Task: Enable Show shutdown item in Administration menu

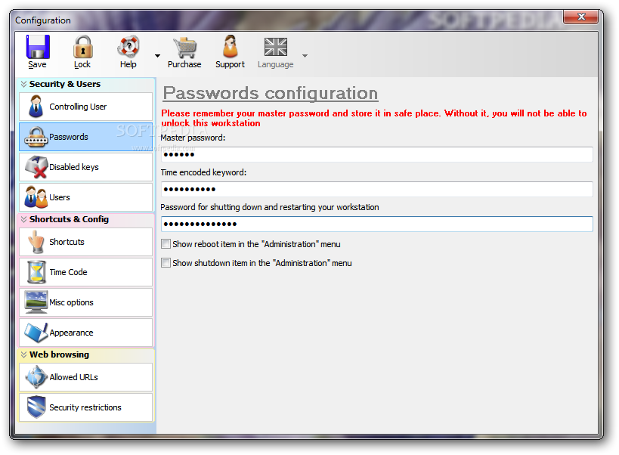Action: (x=166, y=263)
